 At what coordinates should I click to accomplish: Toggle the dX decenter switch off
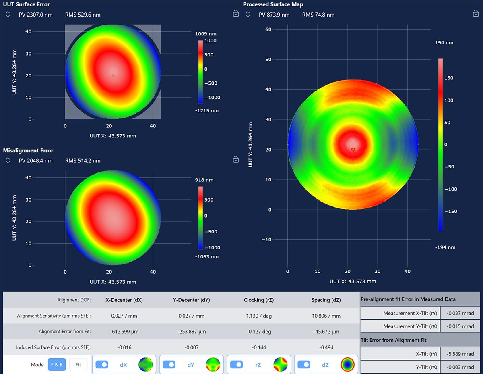click(x=102, y=364)
